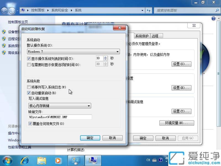Viewport: 221px width, 166px height.
Task: Disable 自动重新启动
Action: (29, 93)
